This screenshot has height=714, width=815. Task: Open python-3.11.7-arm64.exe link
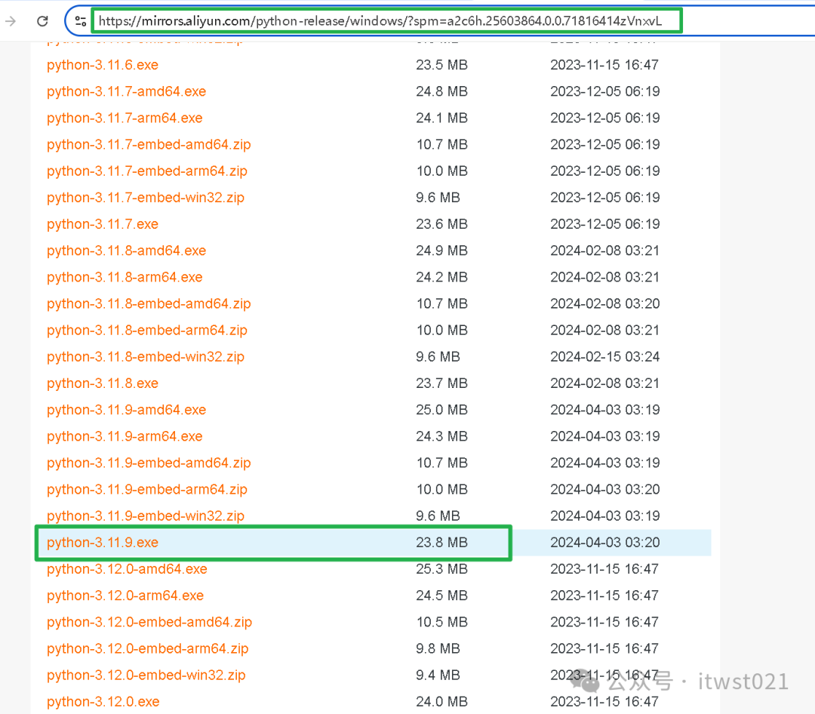click(125, 118)
